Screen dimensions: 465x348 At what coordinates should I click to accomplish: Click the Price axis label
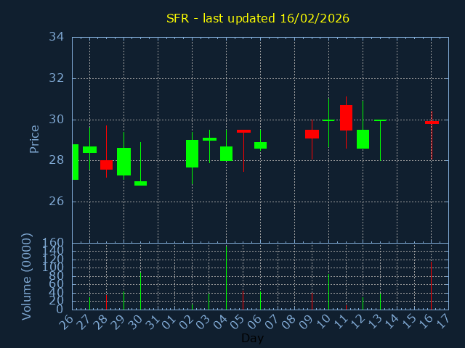[34, 138]
